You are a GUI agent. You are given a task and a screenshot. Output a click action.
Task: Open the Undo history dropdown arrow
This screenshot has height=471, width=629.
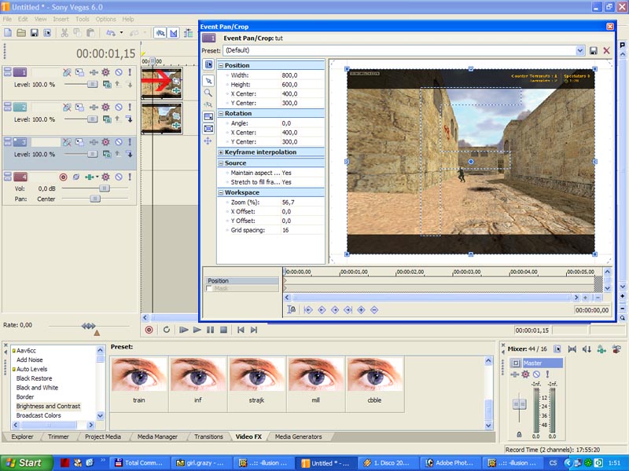coord(121,33)
